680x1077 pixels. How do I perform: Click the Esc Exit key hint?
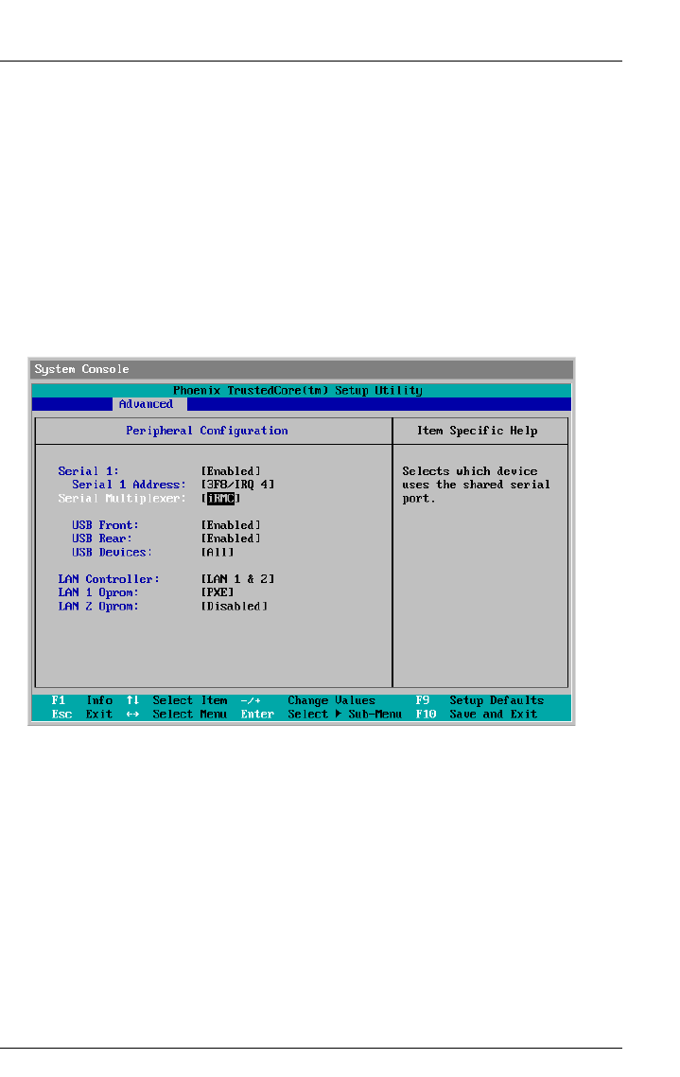point(82,715)
